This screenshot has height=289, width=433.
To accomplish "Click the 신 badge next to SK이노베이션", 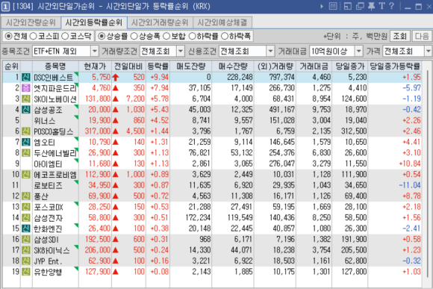I will pyautogui.click(x=26, y=99).
